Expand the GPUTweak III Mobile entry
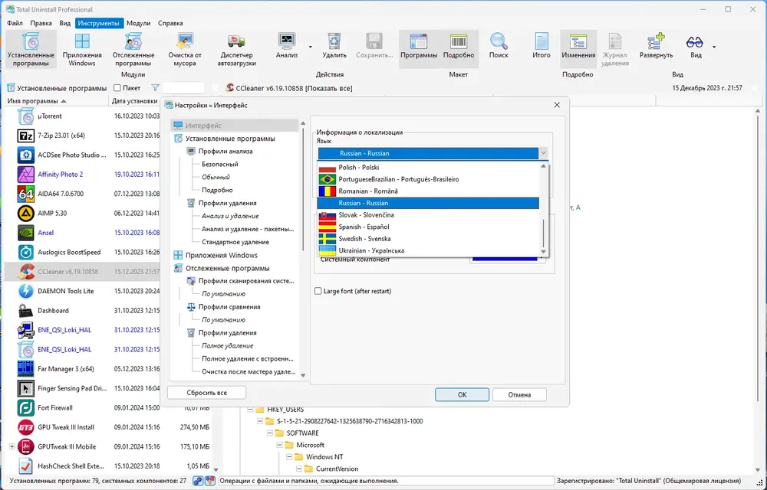Viewport: 767px width, 490px height. point(12,446)
